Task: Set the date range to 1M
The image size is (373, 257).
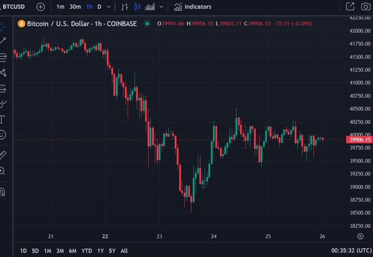Action: pyautogui.click(x=48, y=251)
